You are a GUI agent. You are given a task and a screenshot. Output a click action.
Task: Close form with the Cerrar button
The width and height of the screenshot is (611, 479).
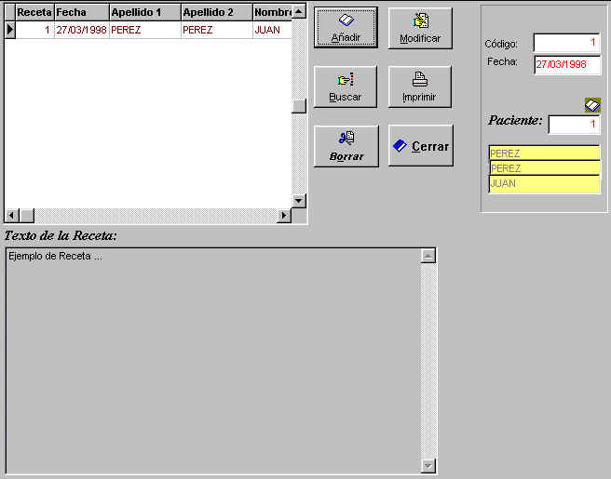tap(420, 145)
